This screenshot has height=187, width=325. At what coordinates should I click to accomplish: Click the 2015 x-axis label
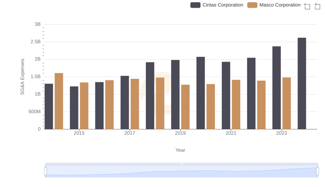click(79, 133)
